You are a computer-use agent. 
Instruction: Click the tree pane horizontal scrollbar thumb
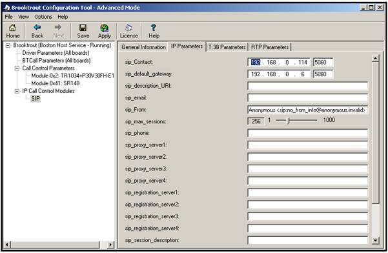pos(55,245)
